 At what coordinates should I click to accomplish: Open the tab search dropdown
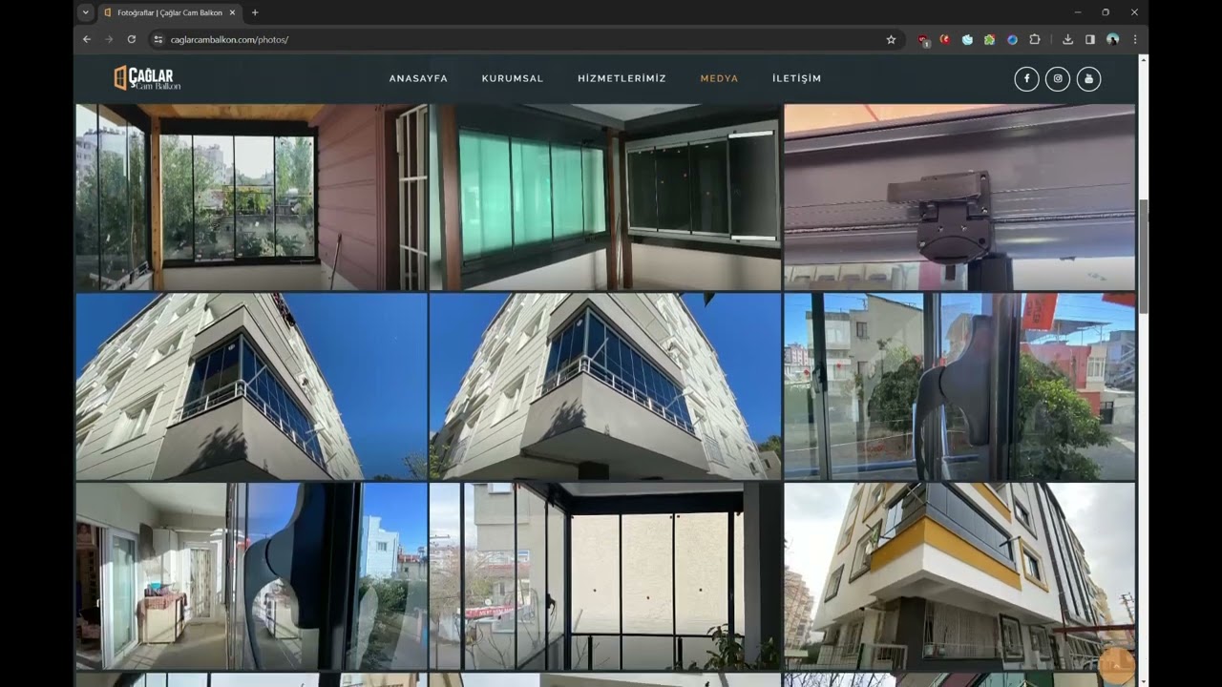(x=86, y=12)
